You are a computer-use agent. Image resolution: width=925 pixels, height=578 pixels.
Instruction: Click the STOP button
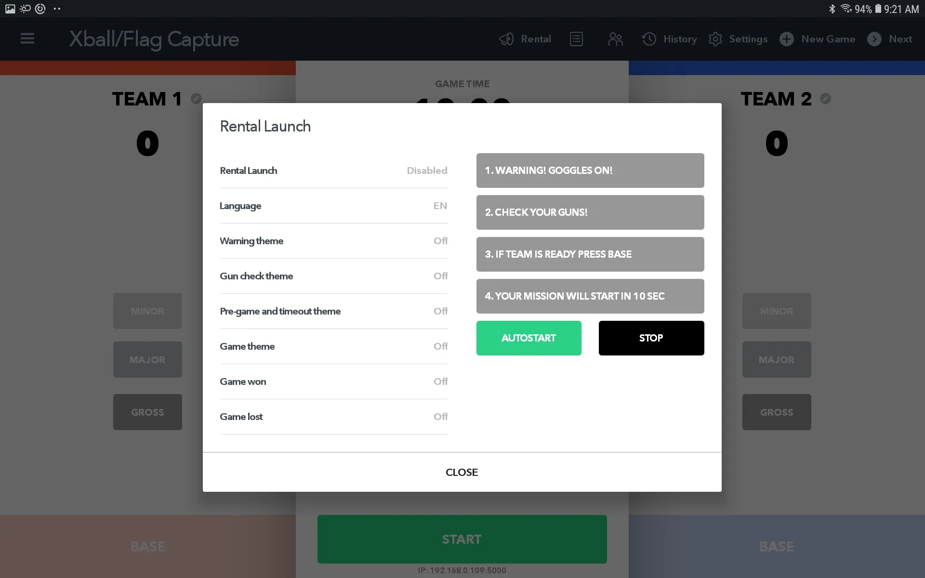[x=650, y=338]
